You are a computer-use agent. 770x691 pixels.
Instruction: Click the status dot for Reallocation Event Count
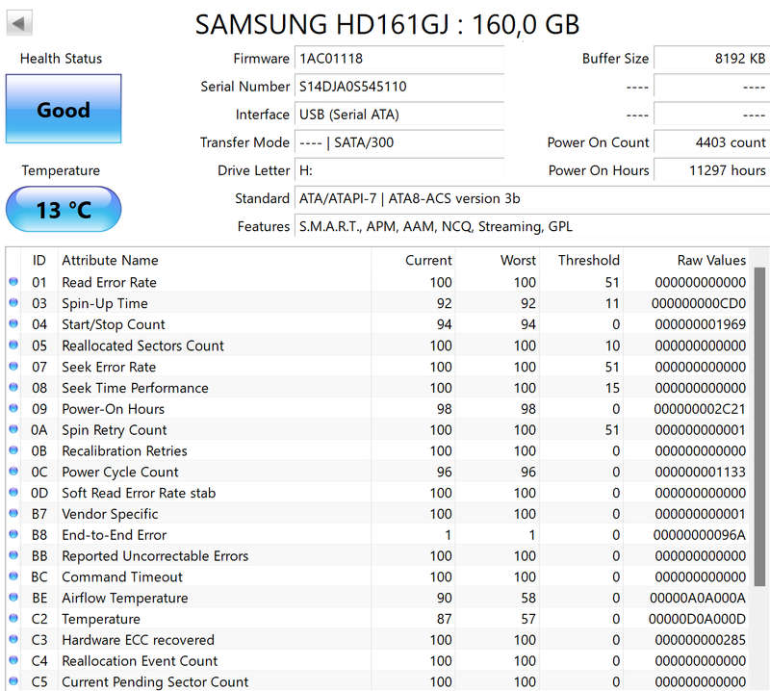click(x=13, y=660)
